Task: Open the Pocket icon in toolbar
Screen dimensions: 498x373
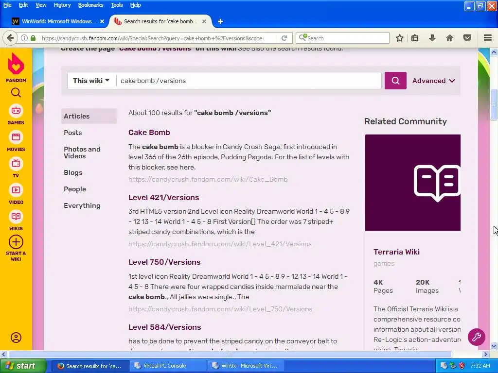Action: pyautogui.click(x=467, y=38)
